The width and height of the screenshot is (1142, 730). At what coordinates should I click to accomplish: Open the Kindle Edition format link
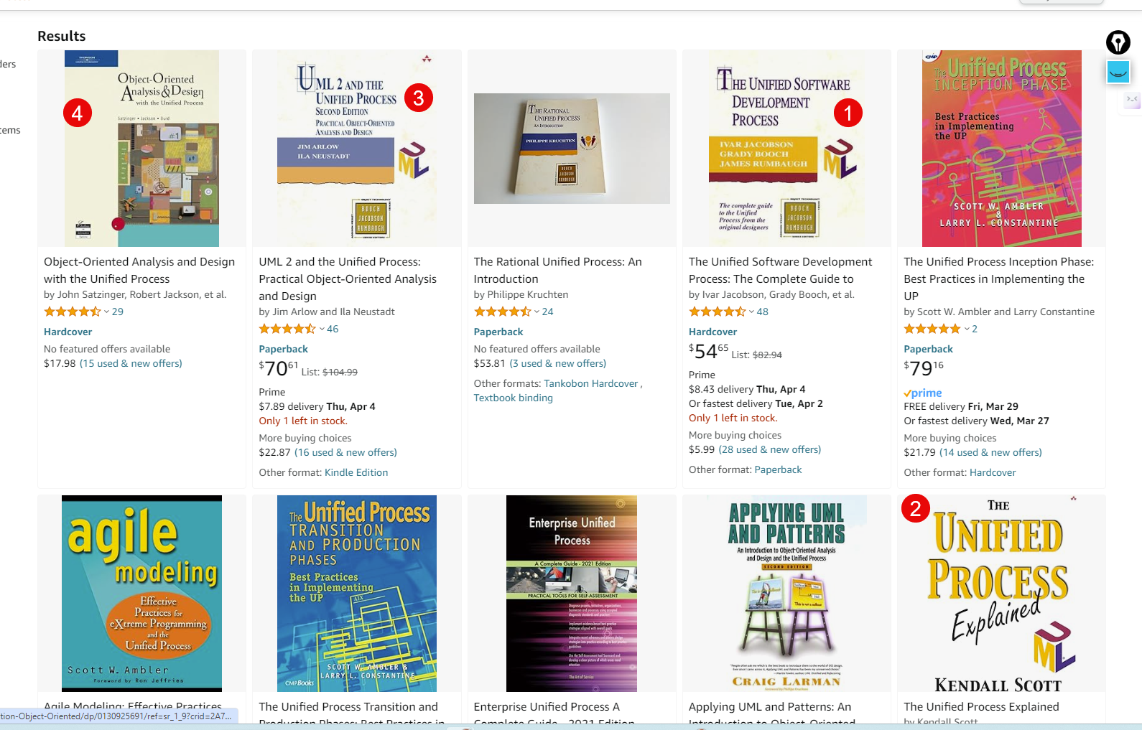point(356,472)
